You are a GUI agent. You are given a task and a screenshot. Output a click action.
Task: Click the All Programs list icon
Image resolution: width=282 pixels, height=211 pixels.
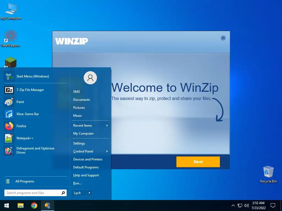click(7, 181)
